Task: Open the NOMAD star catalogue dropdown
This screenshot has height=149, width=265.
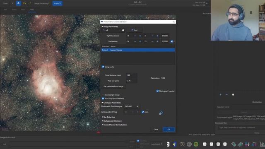Action: point(132,106)
